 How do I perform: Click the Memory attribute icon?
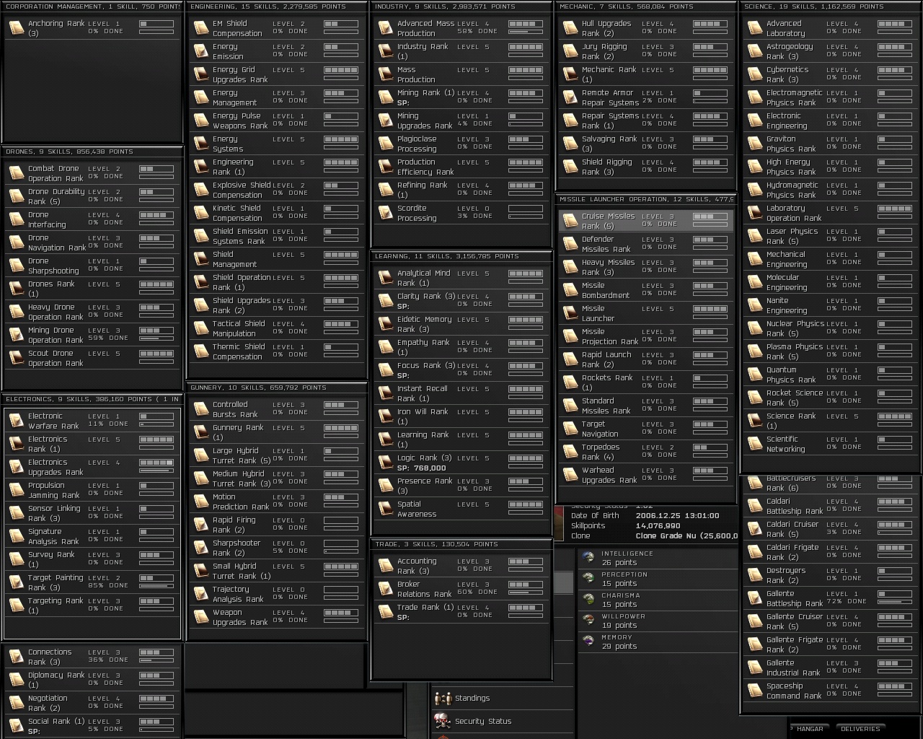pos(588,642)
